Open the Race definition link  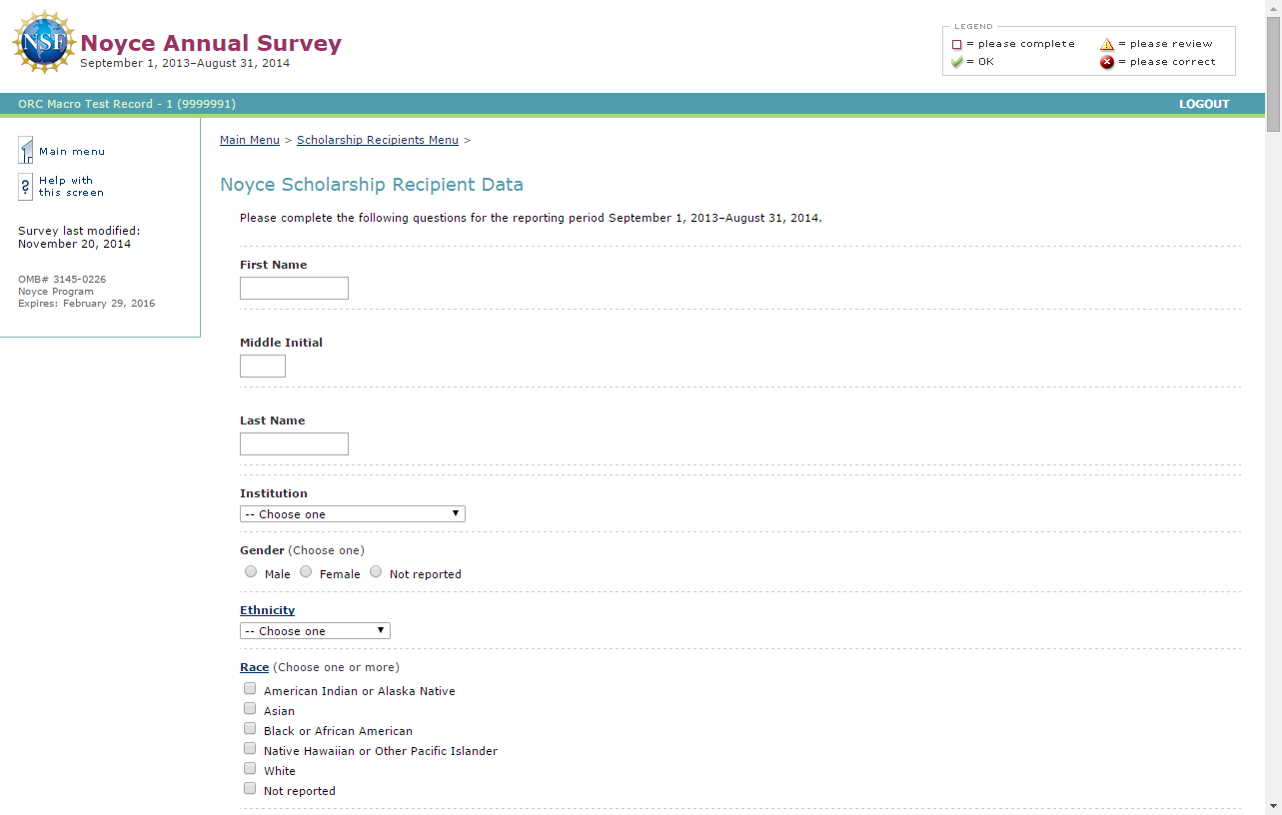[254, 667]
